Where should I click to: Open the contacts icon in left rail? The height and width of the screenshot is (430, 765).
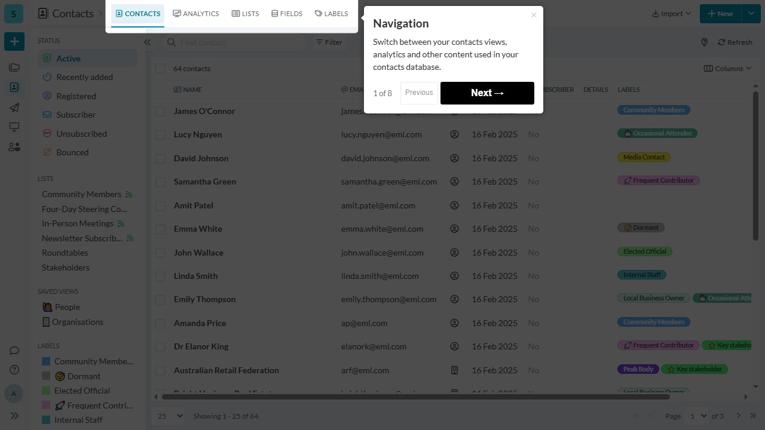pyautogui.click(x=14, y=87)
